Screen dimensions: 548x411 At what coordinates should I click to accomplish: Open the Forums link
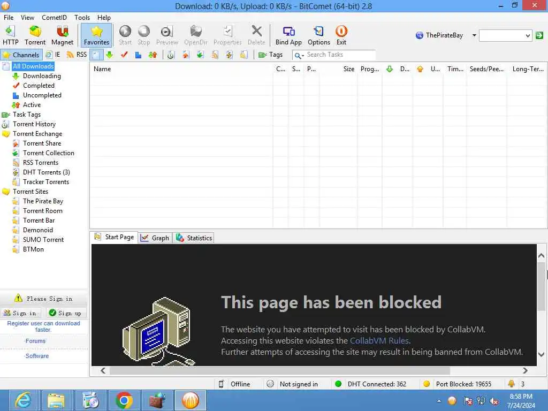coord(35,341)
